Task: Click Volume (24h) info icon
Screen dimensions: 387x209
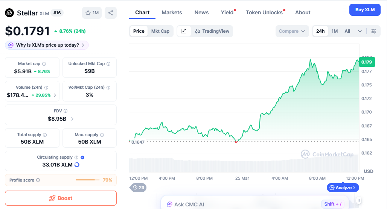Action: (x=46, y=88)
